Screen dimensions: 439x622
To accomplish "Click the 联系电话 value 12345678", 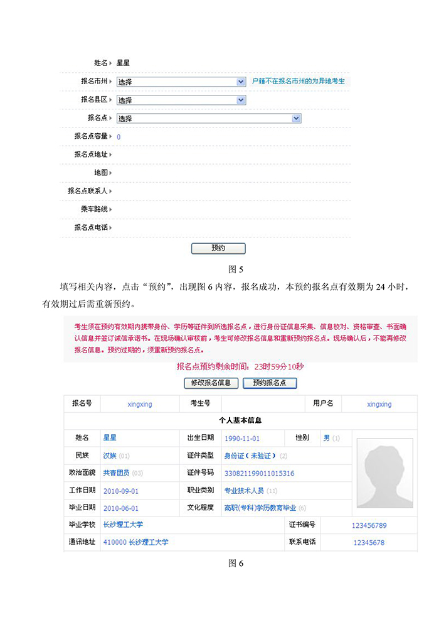I will [x=369, y=542].
